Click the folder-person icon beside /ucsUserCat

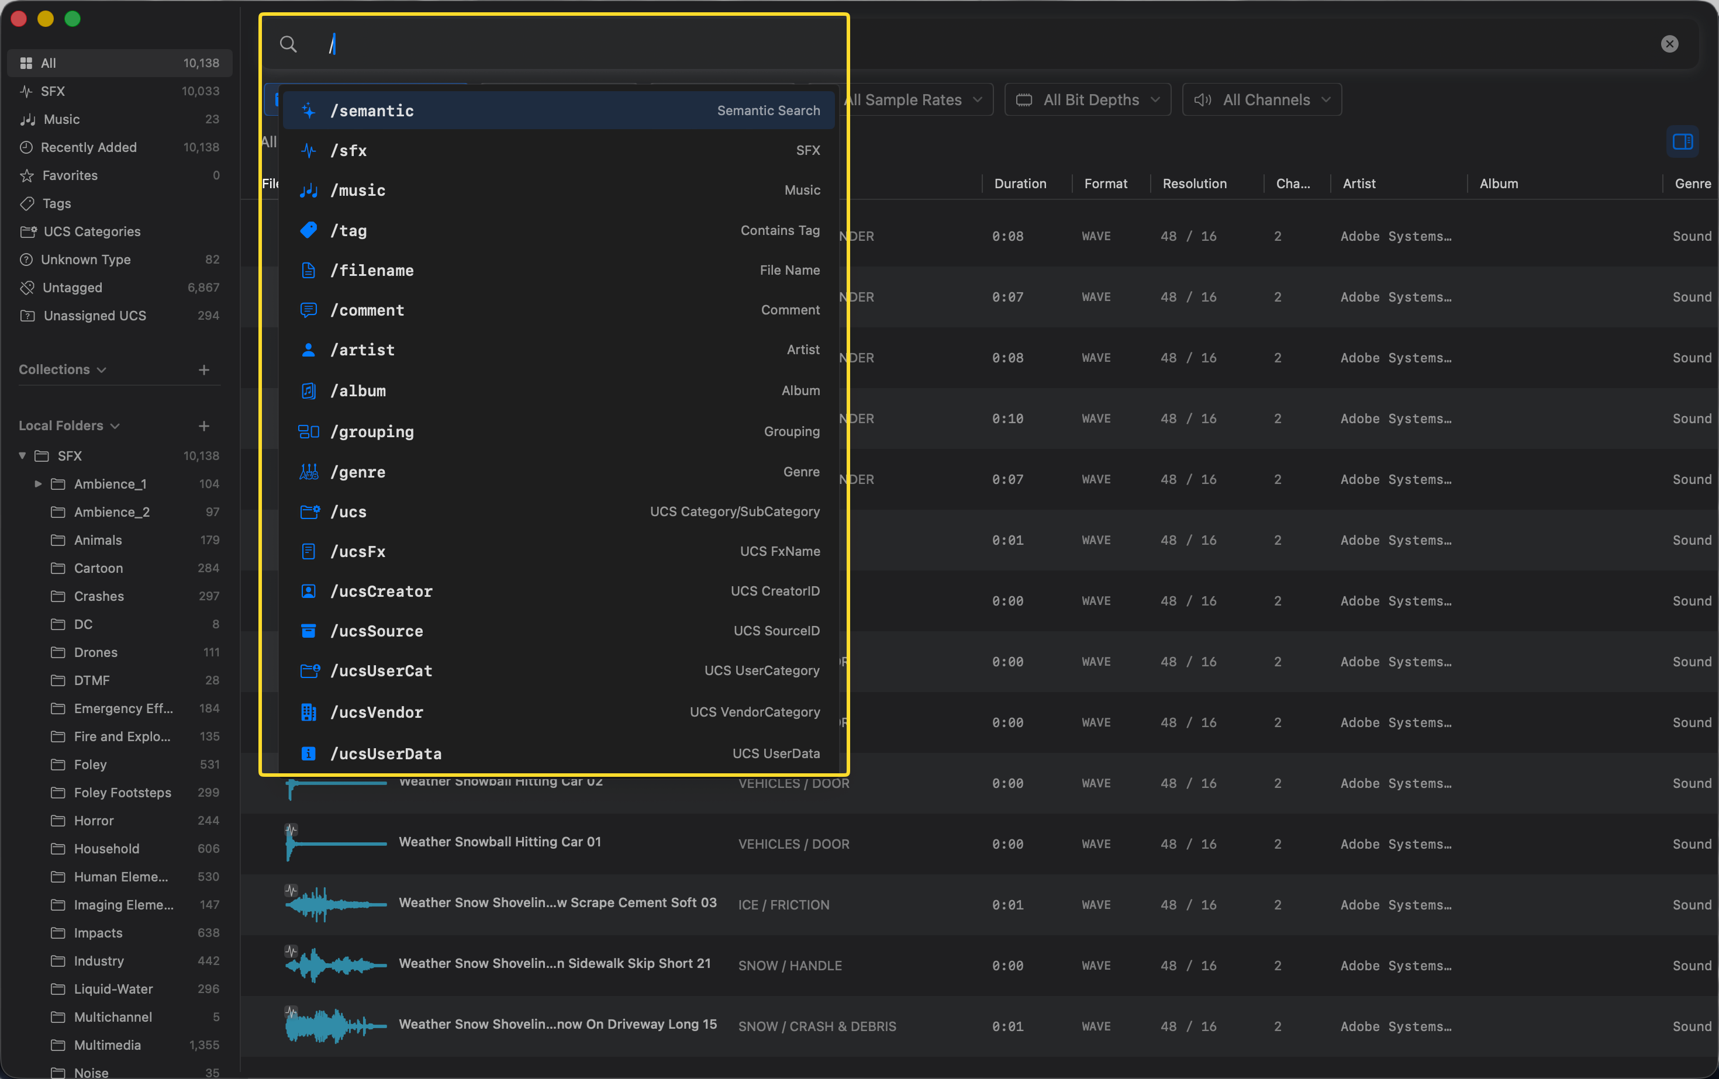pos(309,671)
